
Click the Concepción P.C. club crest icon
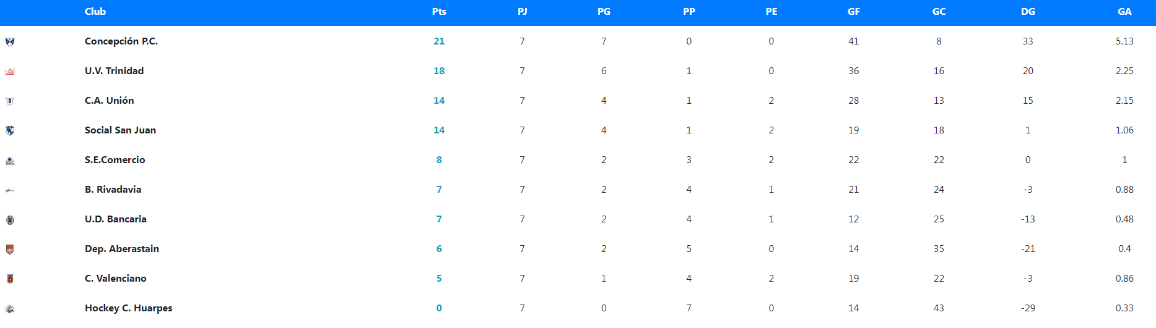[10, 42]
